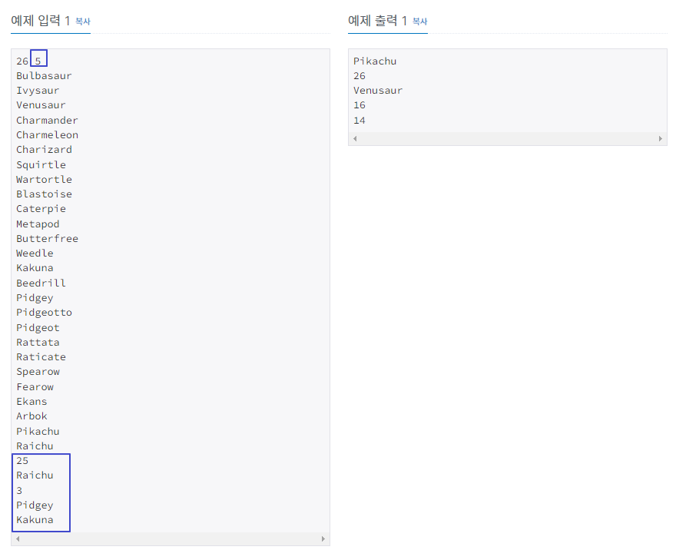Screen dimensions: 676x550
Task: Select the Blastoise line
Action: [44, 194]
